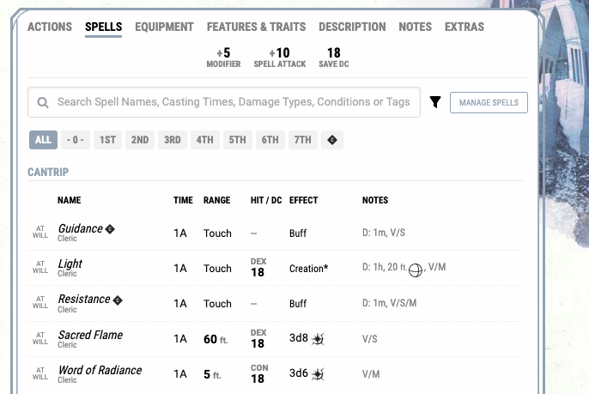The width and height of the screenshot is (589, 394).
Task: Open the spell filter funnel icon
Action: click(x=435, y=102)
